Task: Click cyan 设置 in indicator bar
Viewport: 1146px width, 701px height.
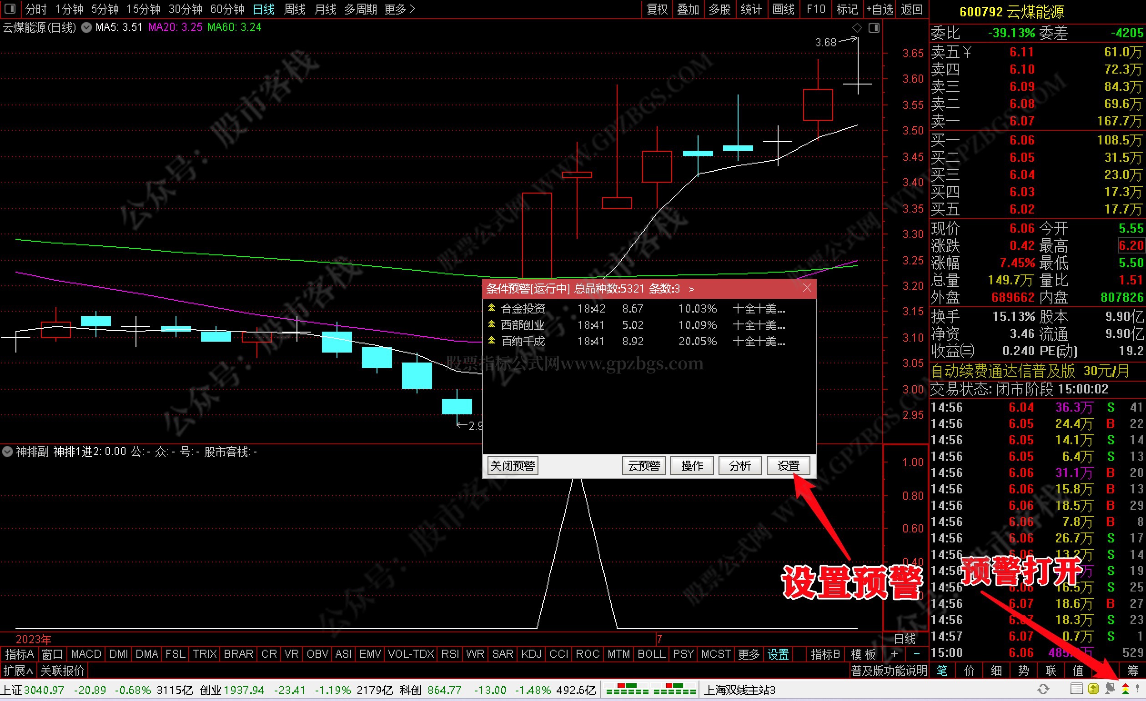Action: [778, 654]
